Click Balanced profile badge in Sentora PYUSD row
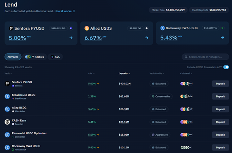Screen dimensions: 232x153 [159, 83]
